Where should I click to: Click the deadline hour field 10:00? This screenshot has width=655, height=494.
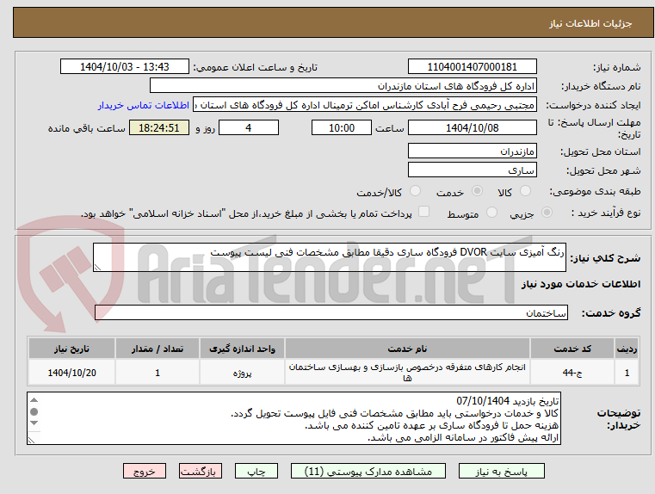(342, 127)
